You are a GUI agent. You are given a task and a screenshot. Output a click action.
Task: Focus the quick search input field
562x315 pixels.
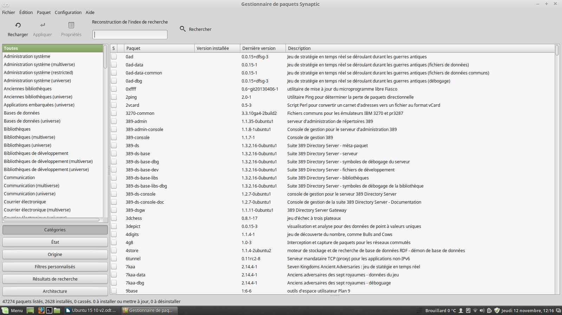(130, 34)
